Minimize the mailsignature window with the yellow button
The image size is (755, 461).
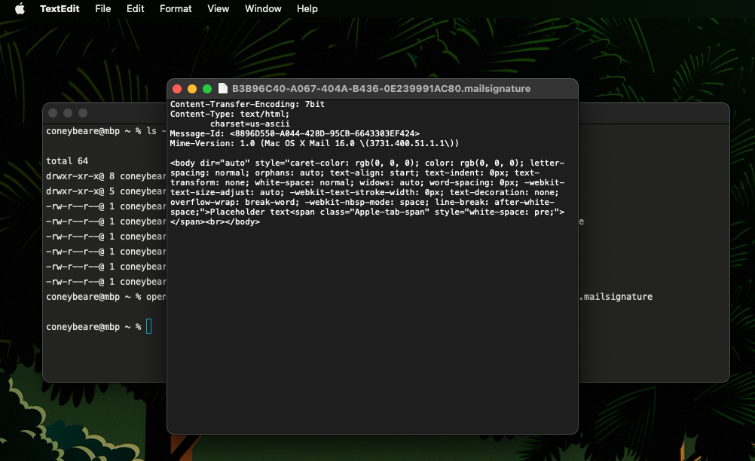tap(192, 89)
